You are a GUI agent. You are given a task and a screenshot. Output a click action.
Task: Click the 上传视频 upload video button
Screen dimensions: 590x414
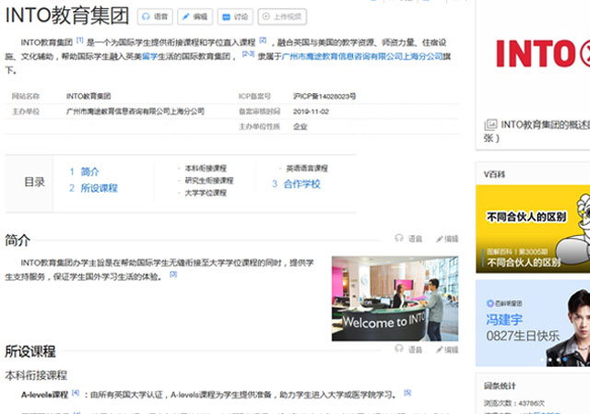tap(282, 17)
